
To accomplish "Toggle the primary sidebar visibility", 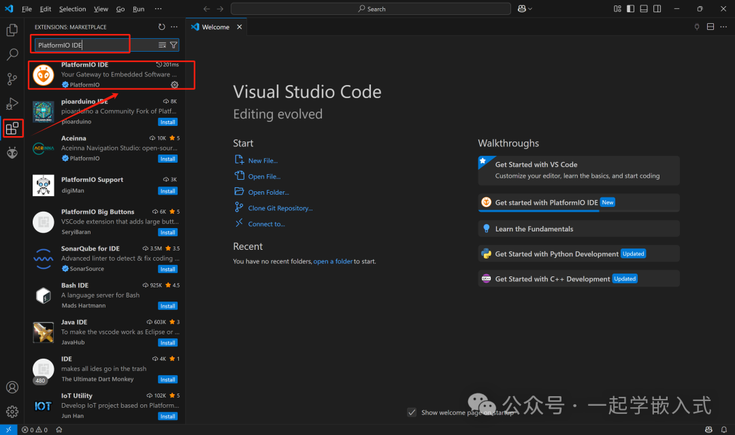I will (x=630, y=8).
